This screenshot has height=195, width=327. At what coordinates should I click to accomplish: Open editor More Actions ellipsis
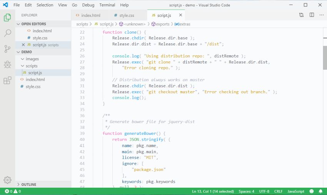click(321, 15)
